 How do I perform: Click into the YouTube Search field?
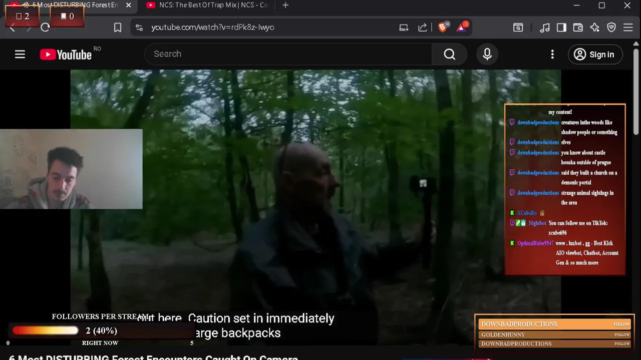pos(288,54)
